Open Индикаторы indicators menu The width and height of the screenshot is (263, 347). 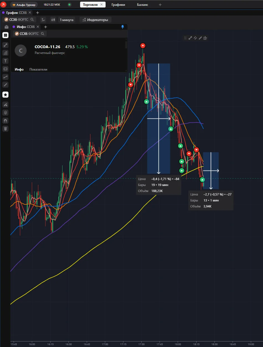click(96, 20)
